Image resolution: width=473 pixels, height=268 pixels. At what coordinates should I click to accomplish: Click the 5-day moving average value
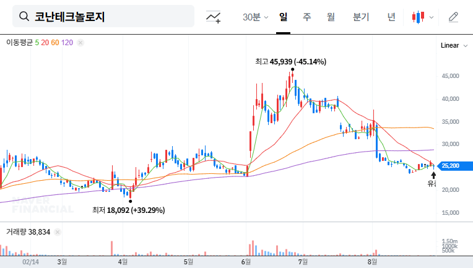[x=37, y=43]
